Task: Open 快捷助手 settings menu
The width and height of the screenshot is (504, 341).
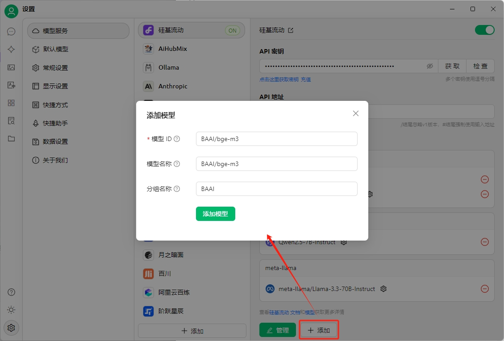Action: click(79, 123)
